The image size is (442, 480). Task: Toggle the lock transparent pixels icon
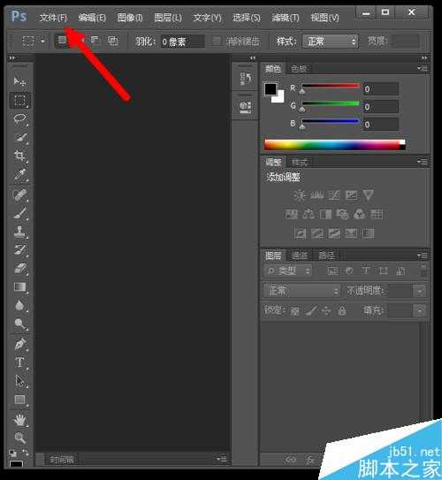pyautogui.click(x=294, y=311)
